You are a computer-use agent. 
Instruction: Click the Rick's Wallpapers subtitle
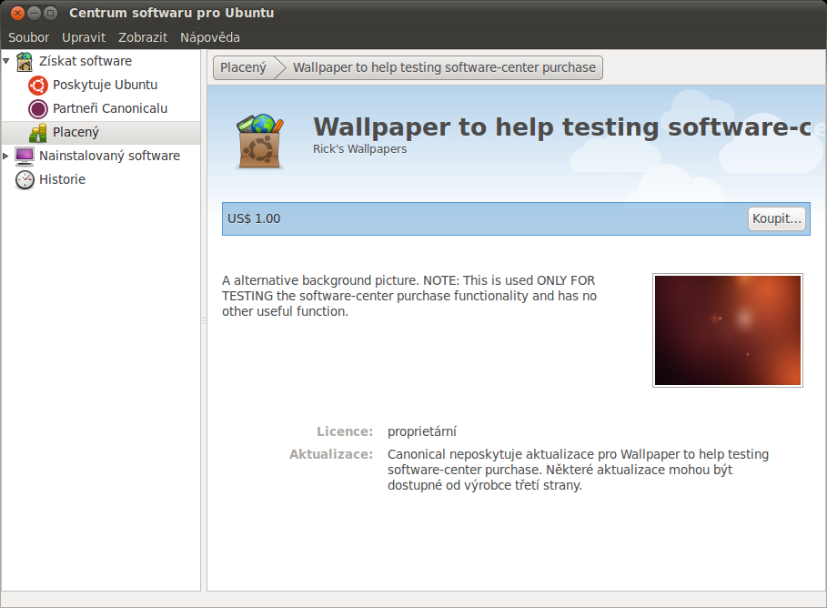[x=359, y=149]
